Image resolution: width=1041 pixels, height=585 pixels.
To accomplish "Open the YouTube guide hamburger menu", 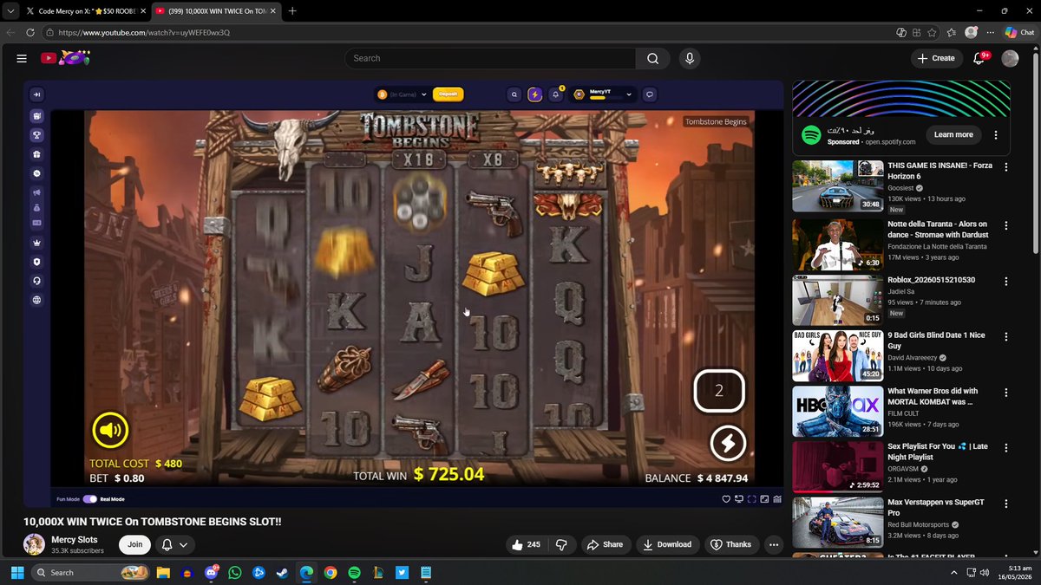I will click(21, 58).
